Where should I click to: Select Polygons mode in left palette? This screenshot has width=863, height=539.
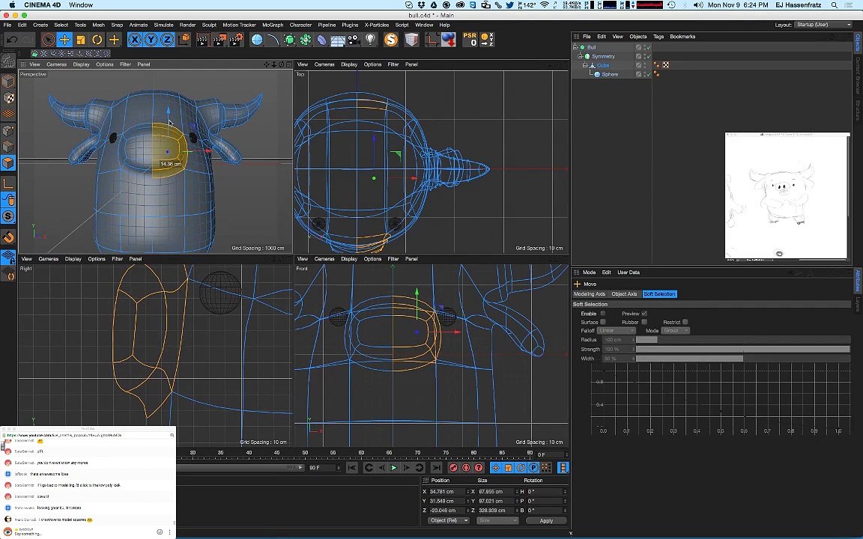[x=8, y=162]
